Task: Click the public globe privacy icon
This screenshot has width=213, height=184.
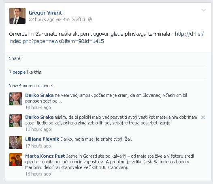Action: click(90, 19)
